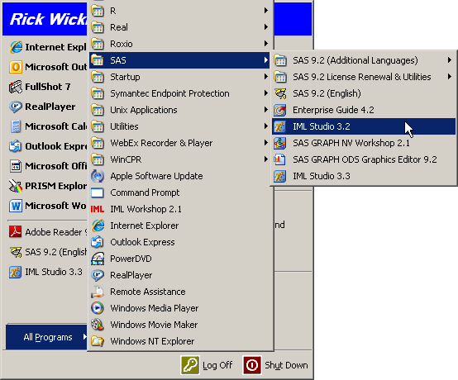Expand the Symantec Endpoint Protection folder
The height and width of the screenshot is (380, 458).
179,93
